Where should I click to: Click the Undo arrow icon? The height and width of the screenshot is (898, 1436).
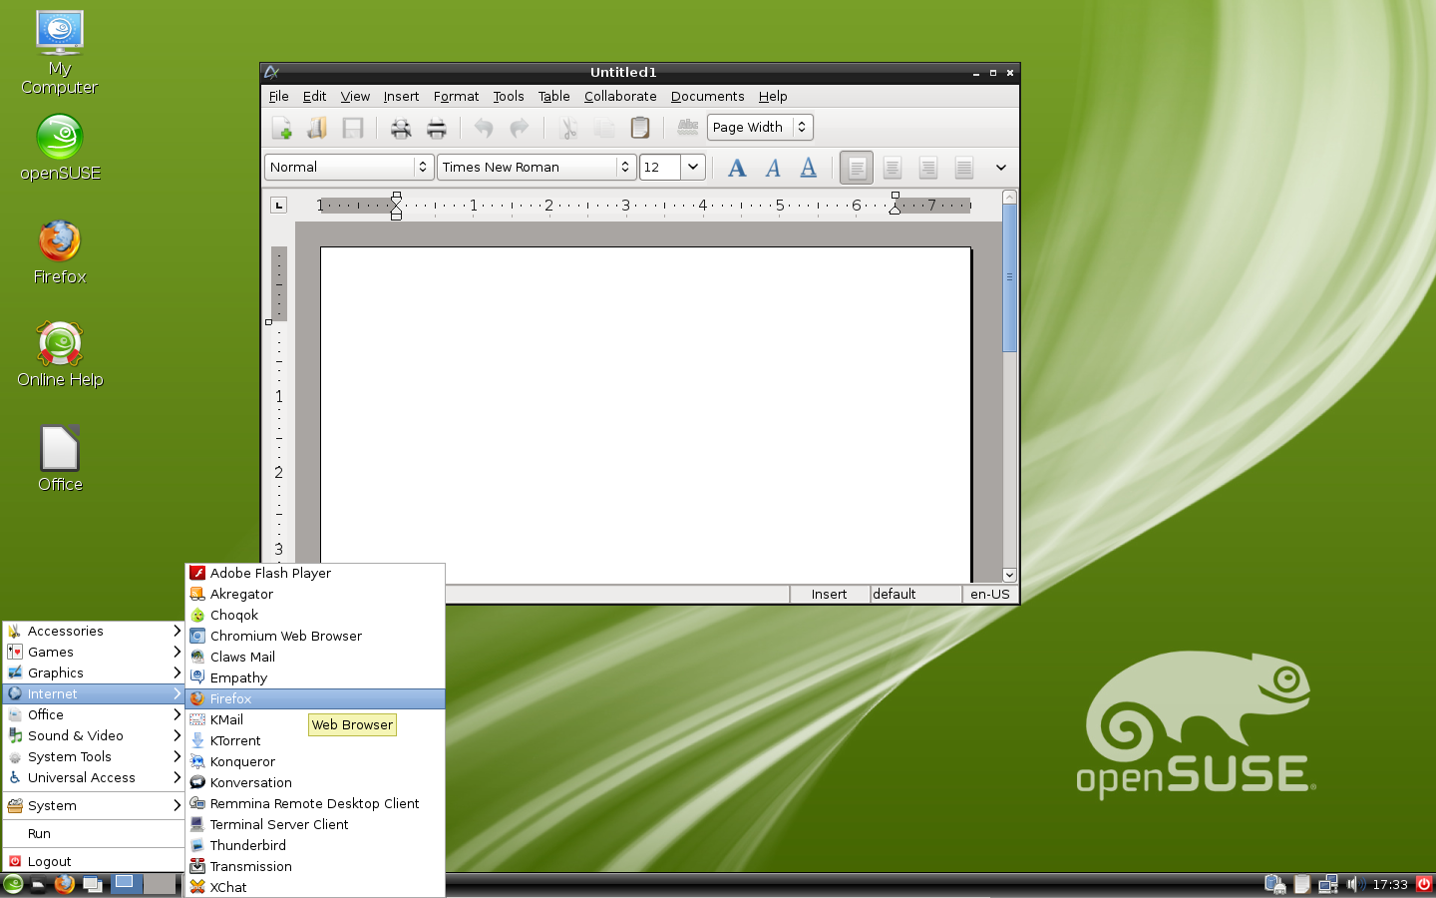pyautogui.click(x=484, y=128)
